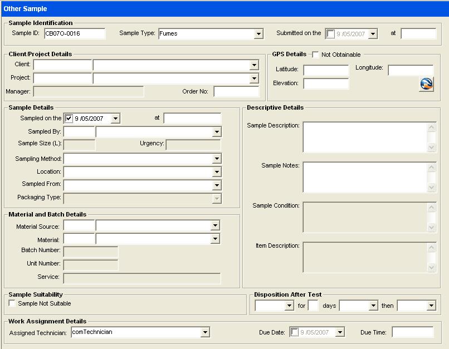The height and width of the screenshot is (349, 449).
Task: Enable the Due Date checkbox
Action: 295,332
